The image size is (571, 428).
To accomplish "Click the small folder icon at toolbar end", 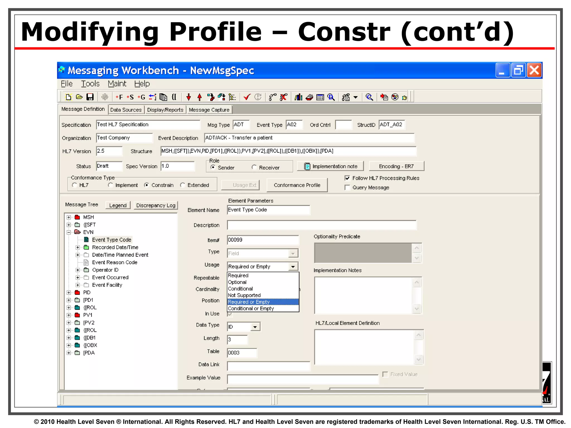I will tap(405, 98).
